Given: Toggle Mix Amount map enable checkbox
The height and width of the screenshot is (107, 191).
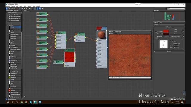Looking at the screenshot, I should click(x=183, y=36).
